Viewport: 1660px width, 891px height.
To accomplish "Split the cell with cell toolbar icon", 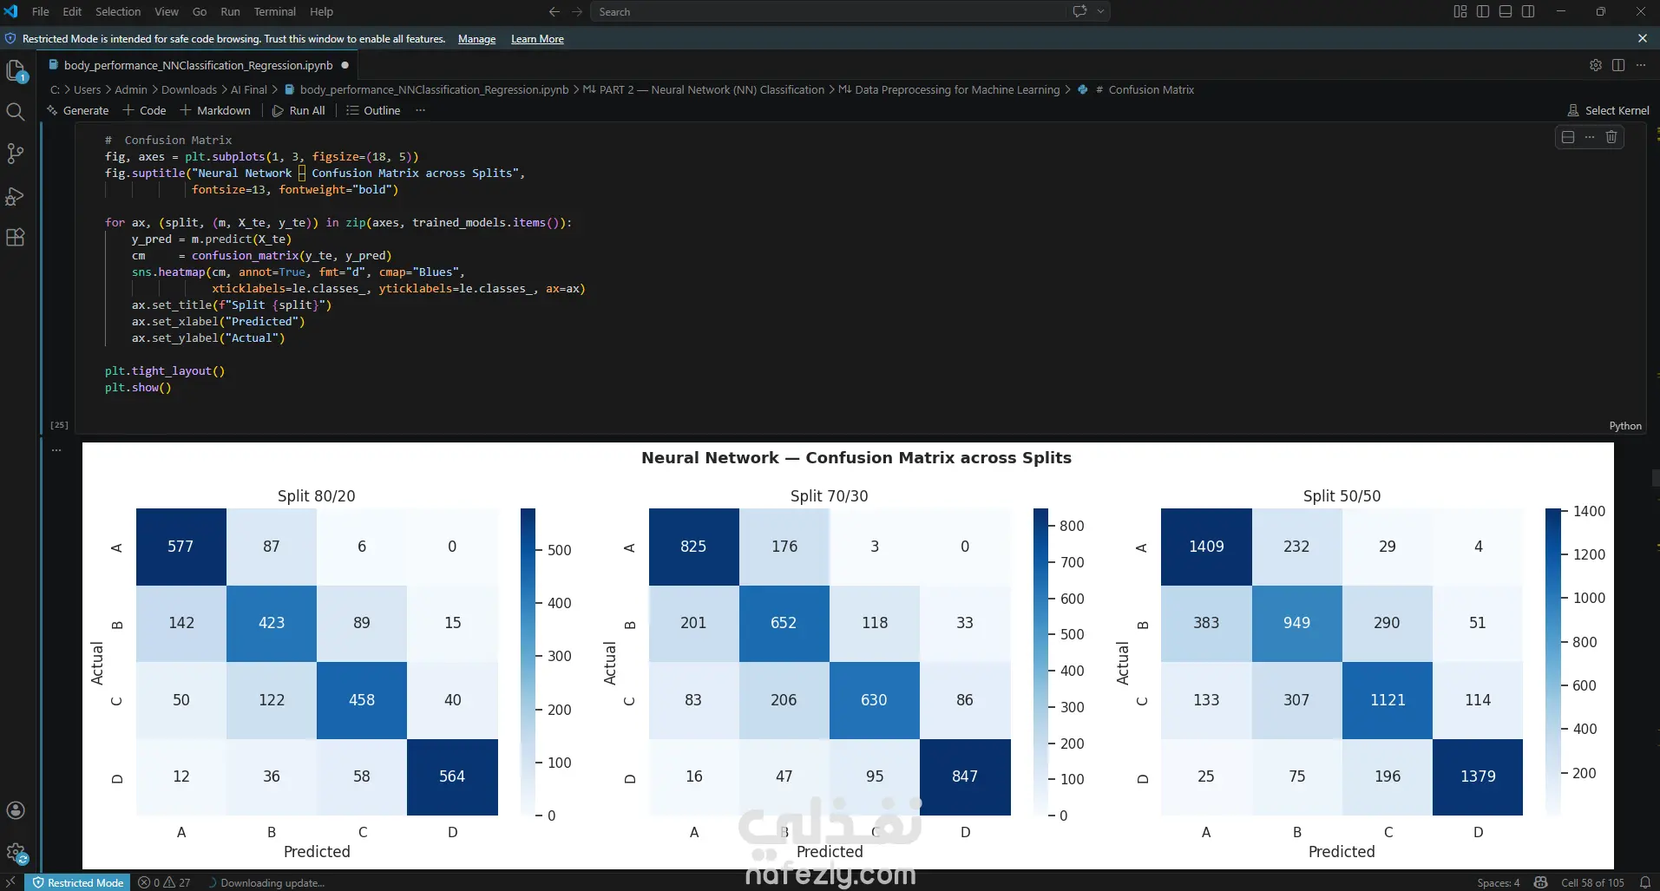I will pos(1568,137).
